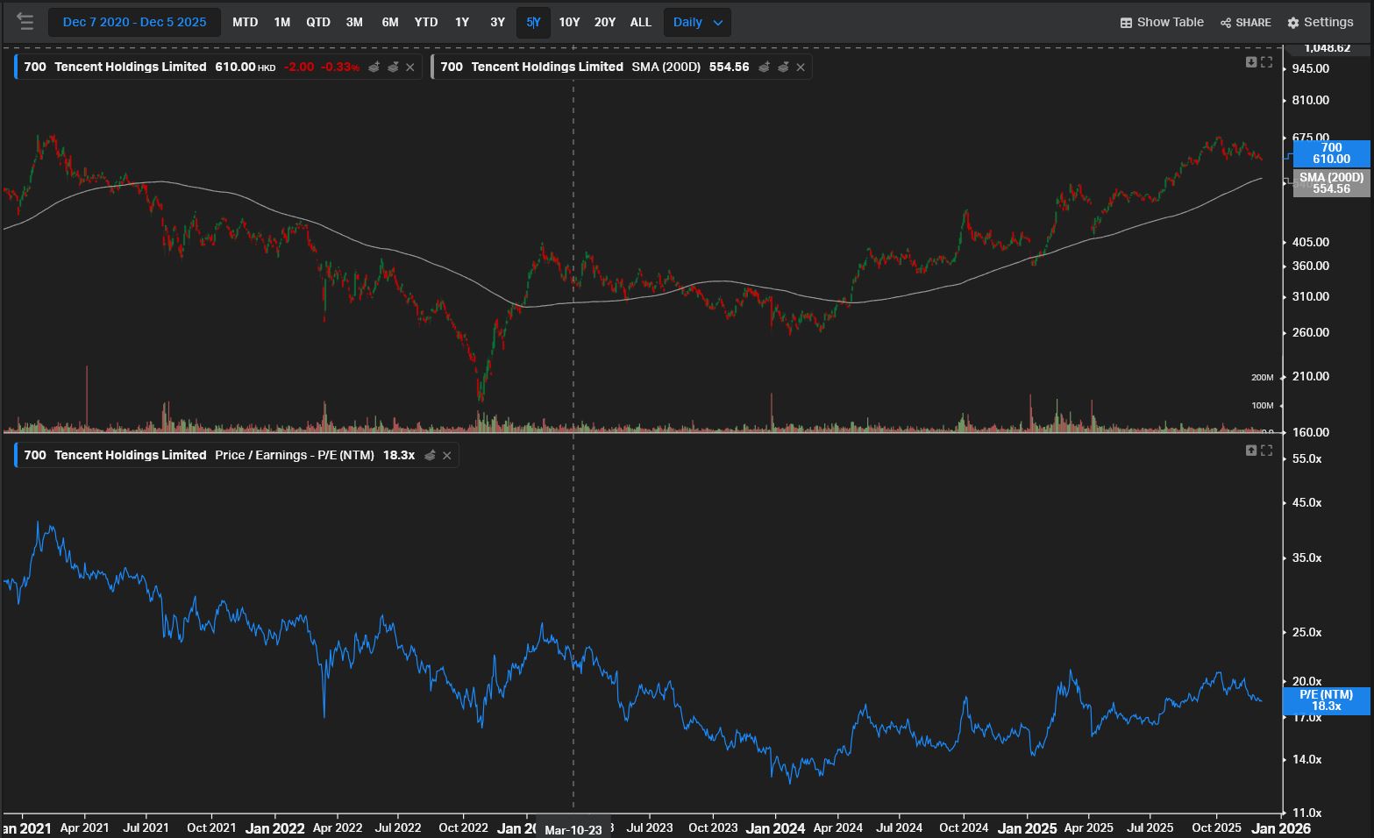Click the Jan 2022 time axis label
This screenshot has width=1374, height=838.
tap(275, 828)
